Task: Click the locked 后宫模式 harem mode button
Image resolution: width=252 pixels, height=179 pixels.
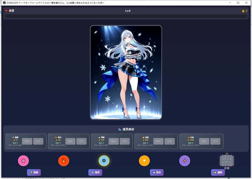Action: click(x=227, y=161)
